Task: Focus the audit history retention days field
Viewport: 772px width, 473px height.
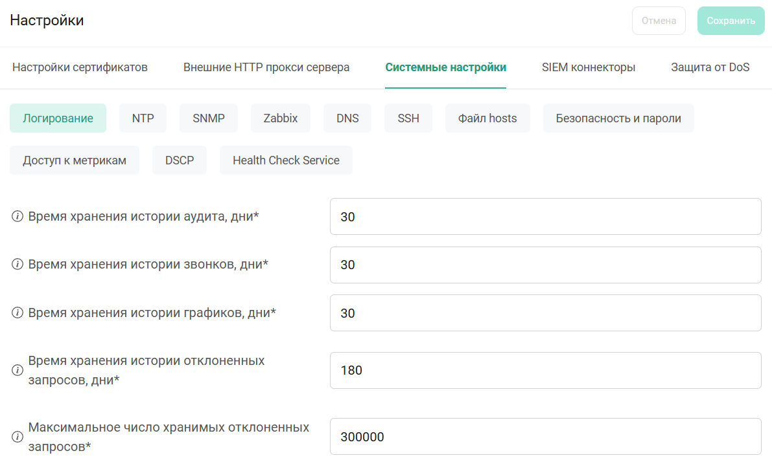Action: [x=545, y=217]
